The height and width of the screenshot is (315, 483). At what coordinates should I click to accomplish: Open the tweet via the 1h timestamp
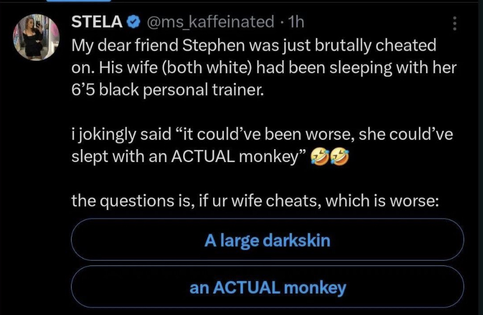click(x=297, y=22)
